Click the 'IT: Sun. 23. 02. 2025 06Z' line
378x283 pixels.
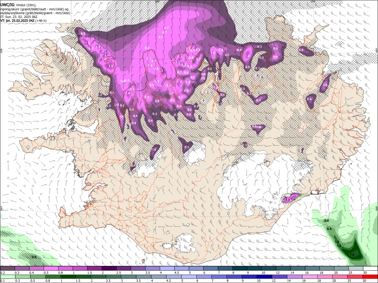(x=19, y=17)
